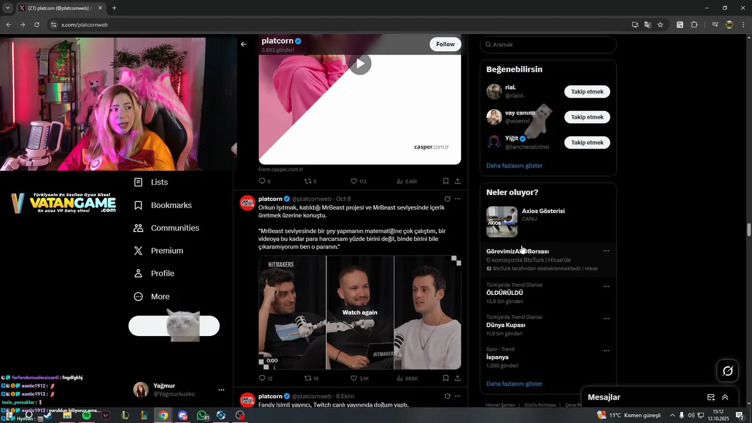Open Spotify from the taskbar

point(86,415)
